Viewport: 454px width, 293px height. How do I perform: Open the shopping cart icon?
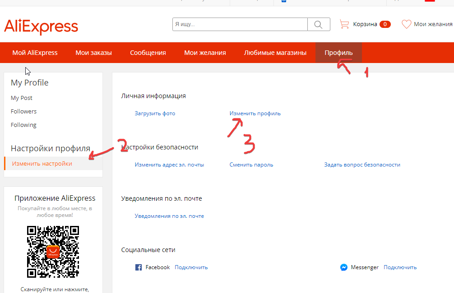click(344, 24)
